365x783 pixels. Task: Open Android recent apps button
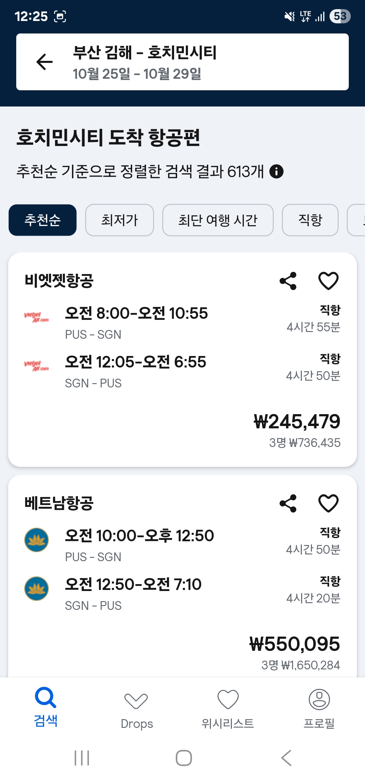click(x=82, y=758)
